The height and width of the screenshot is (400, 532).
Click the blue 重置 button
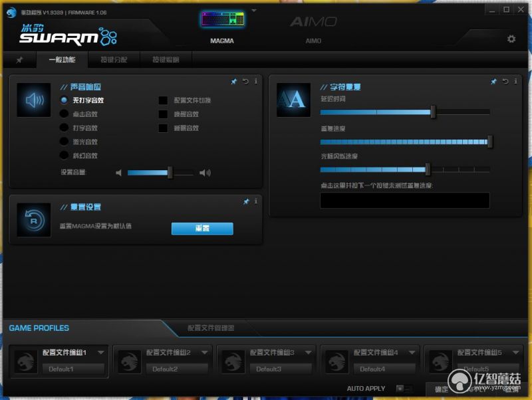point(202,229)
